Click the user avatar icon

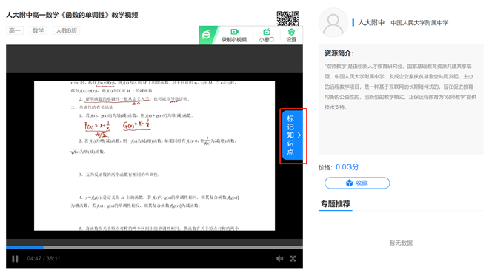[x=333, y=23]
